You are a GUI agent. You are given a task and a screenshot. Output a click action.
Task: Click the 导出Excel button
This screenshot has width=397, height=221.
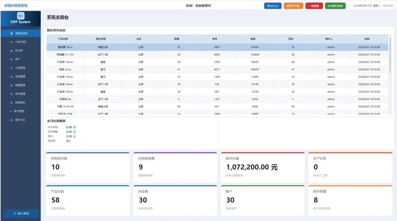coord(273,6)
